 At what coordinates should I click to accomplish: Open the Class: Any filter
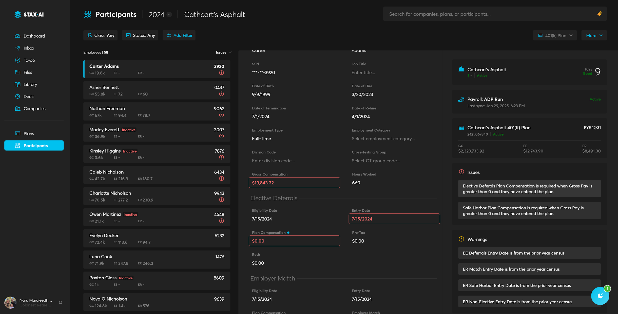tap(101, 35)
